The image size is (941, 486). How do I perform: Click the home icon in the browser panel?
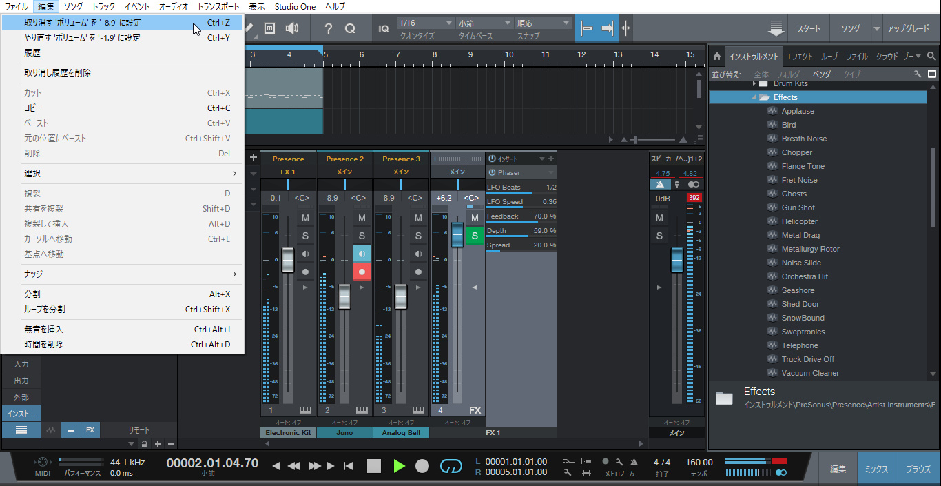click(x=717, y=56)
